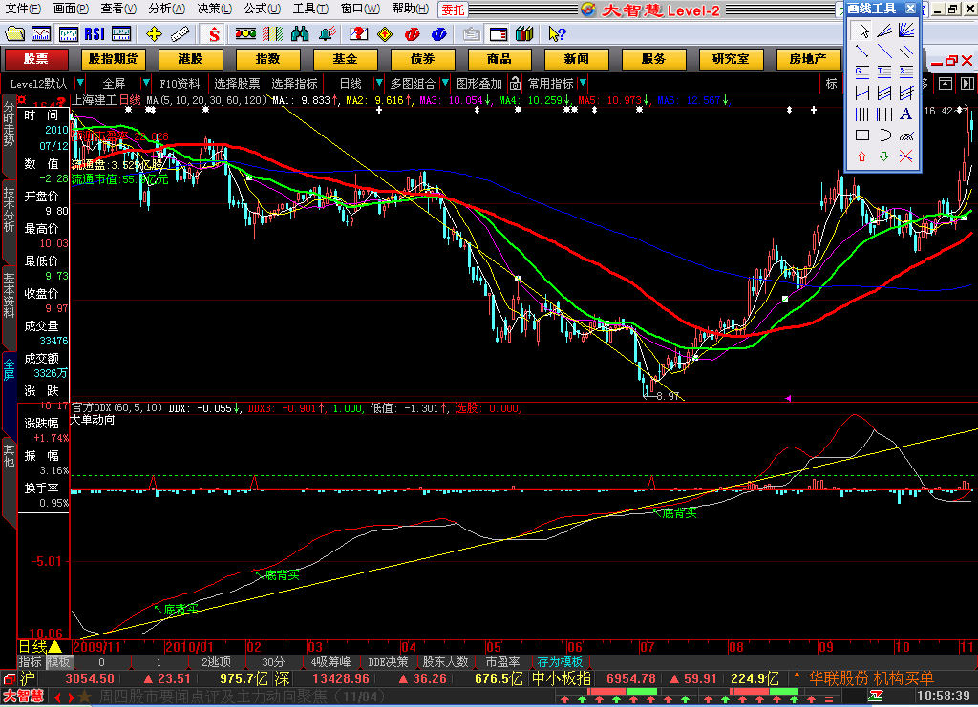Open the 日线 period dropdown arrow
This screenshot has height=707, width=978.
click(x=378, y=83)
